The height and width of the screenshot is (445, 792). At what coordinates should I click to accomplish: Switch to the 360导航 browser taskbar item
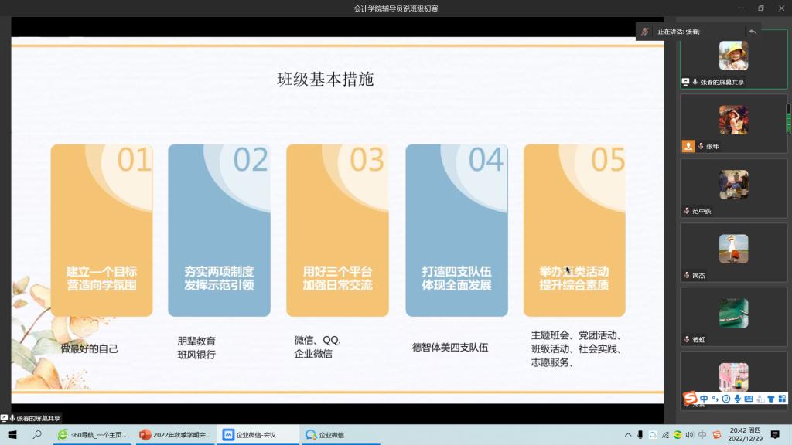point(93,435)
